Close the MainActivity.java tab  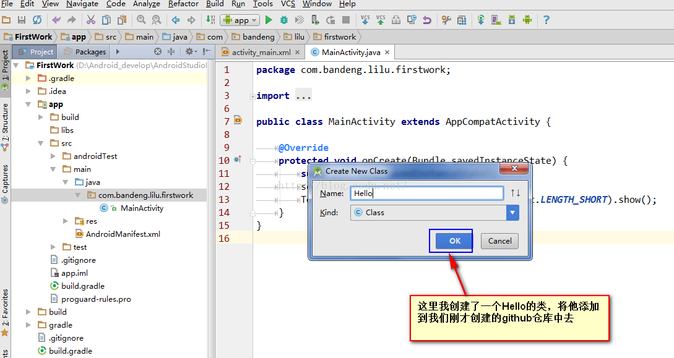pyautogui.click(x=387, y=53)
